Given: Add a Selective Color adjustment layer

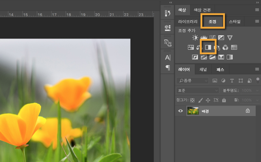Looking at the screenshot, I should pos(221,57).
